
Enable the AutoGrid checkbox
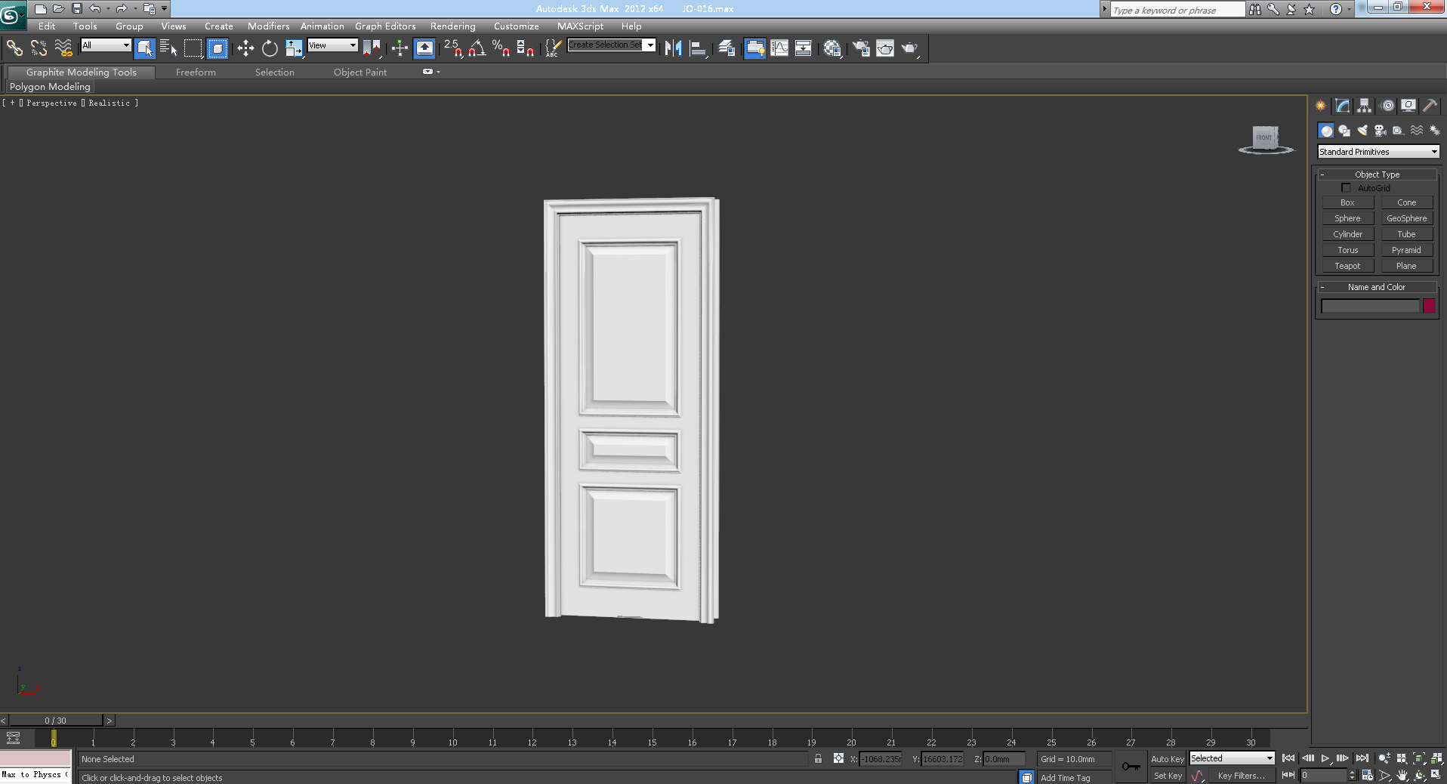tap(1346, 187)
